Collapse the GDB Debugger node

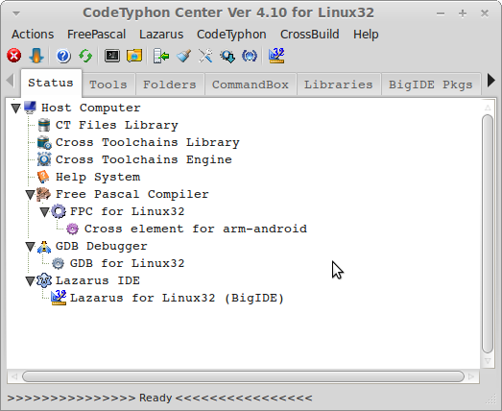[30, 247]
